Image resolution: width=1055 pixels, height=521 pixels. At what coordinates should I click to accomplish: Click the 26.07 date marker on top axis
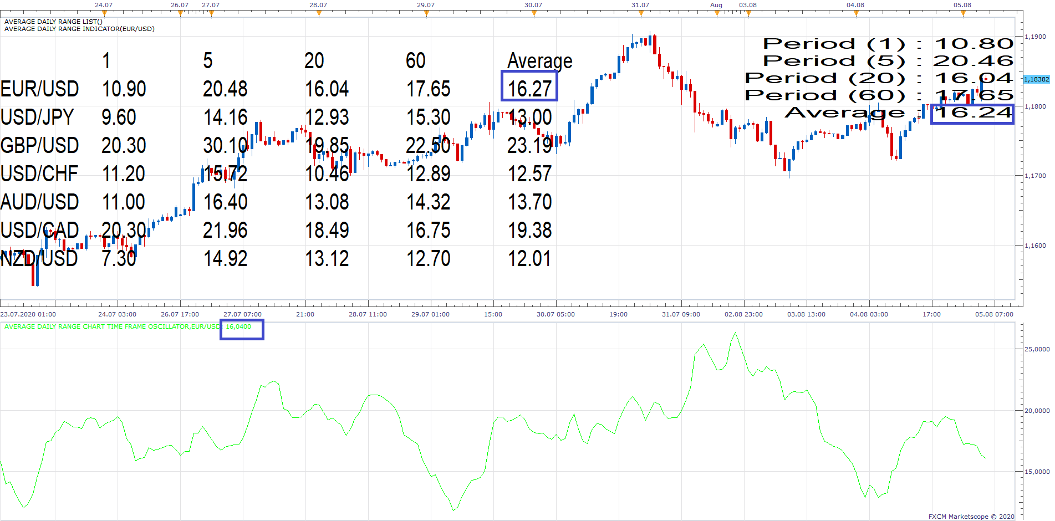point(180,13)
